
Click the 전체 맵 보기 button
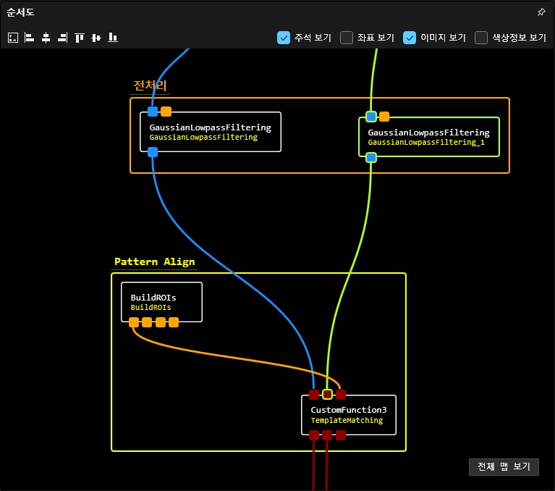(504, 466)
